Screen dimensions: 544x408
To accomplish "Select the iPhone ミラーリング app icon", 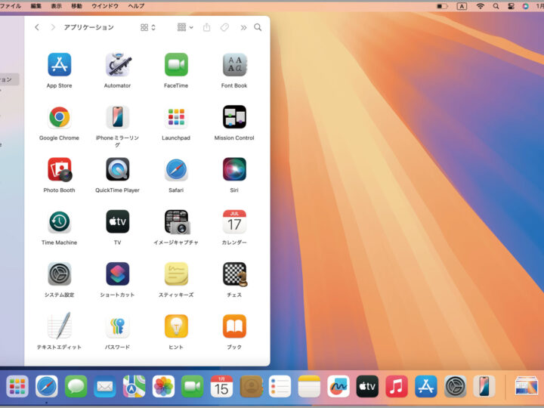I will point(118,117).
